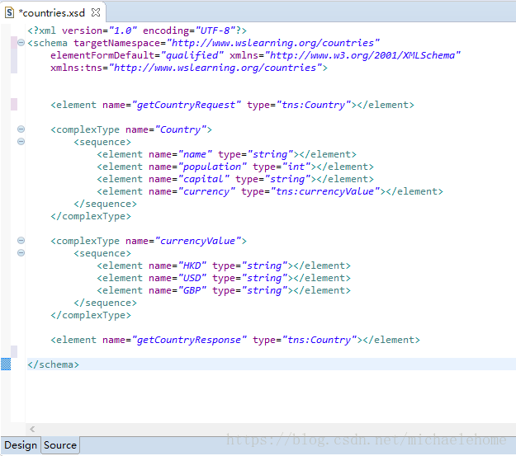Click the "HKD" element name

click(192, 266)
